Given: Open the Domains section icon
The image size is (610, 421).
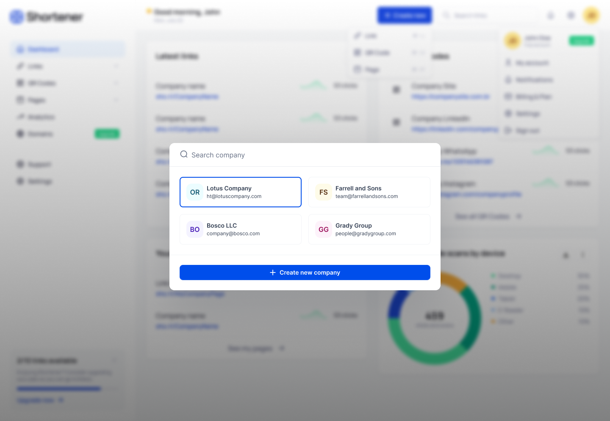Looking at the screenshot, I should pyautogui.click(x=20, y=134).
